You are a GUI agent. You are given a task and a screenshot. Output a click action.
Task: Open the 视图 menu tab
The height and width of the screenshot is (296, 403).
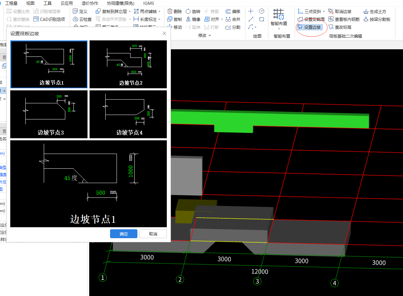click(30, 3)
